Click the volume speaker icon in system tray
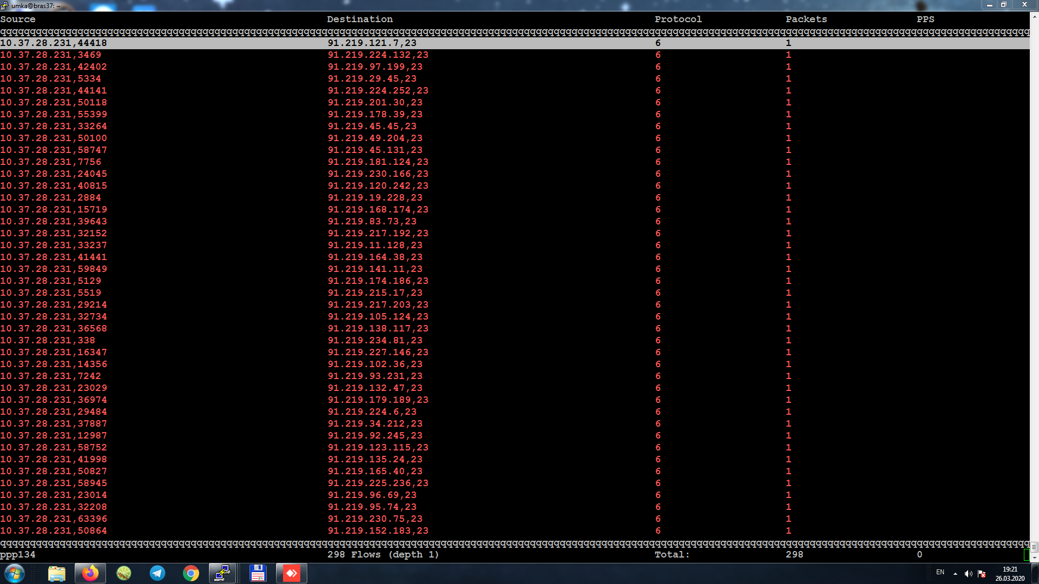1039x584 pixels. coord(969,573)
